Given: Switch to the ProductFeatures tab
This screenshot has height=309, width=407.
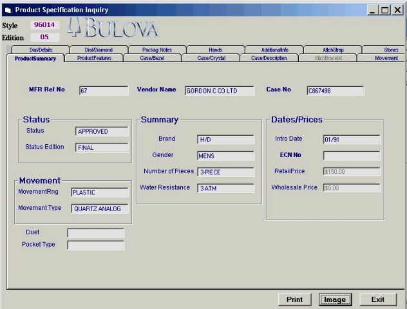Looking at the screenshot, I should point(94,58).
